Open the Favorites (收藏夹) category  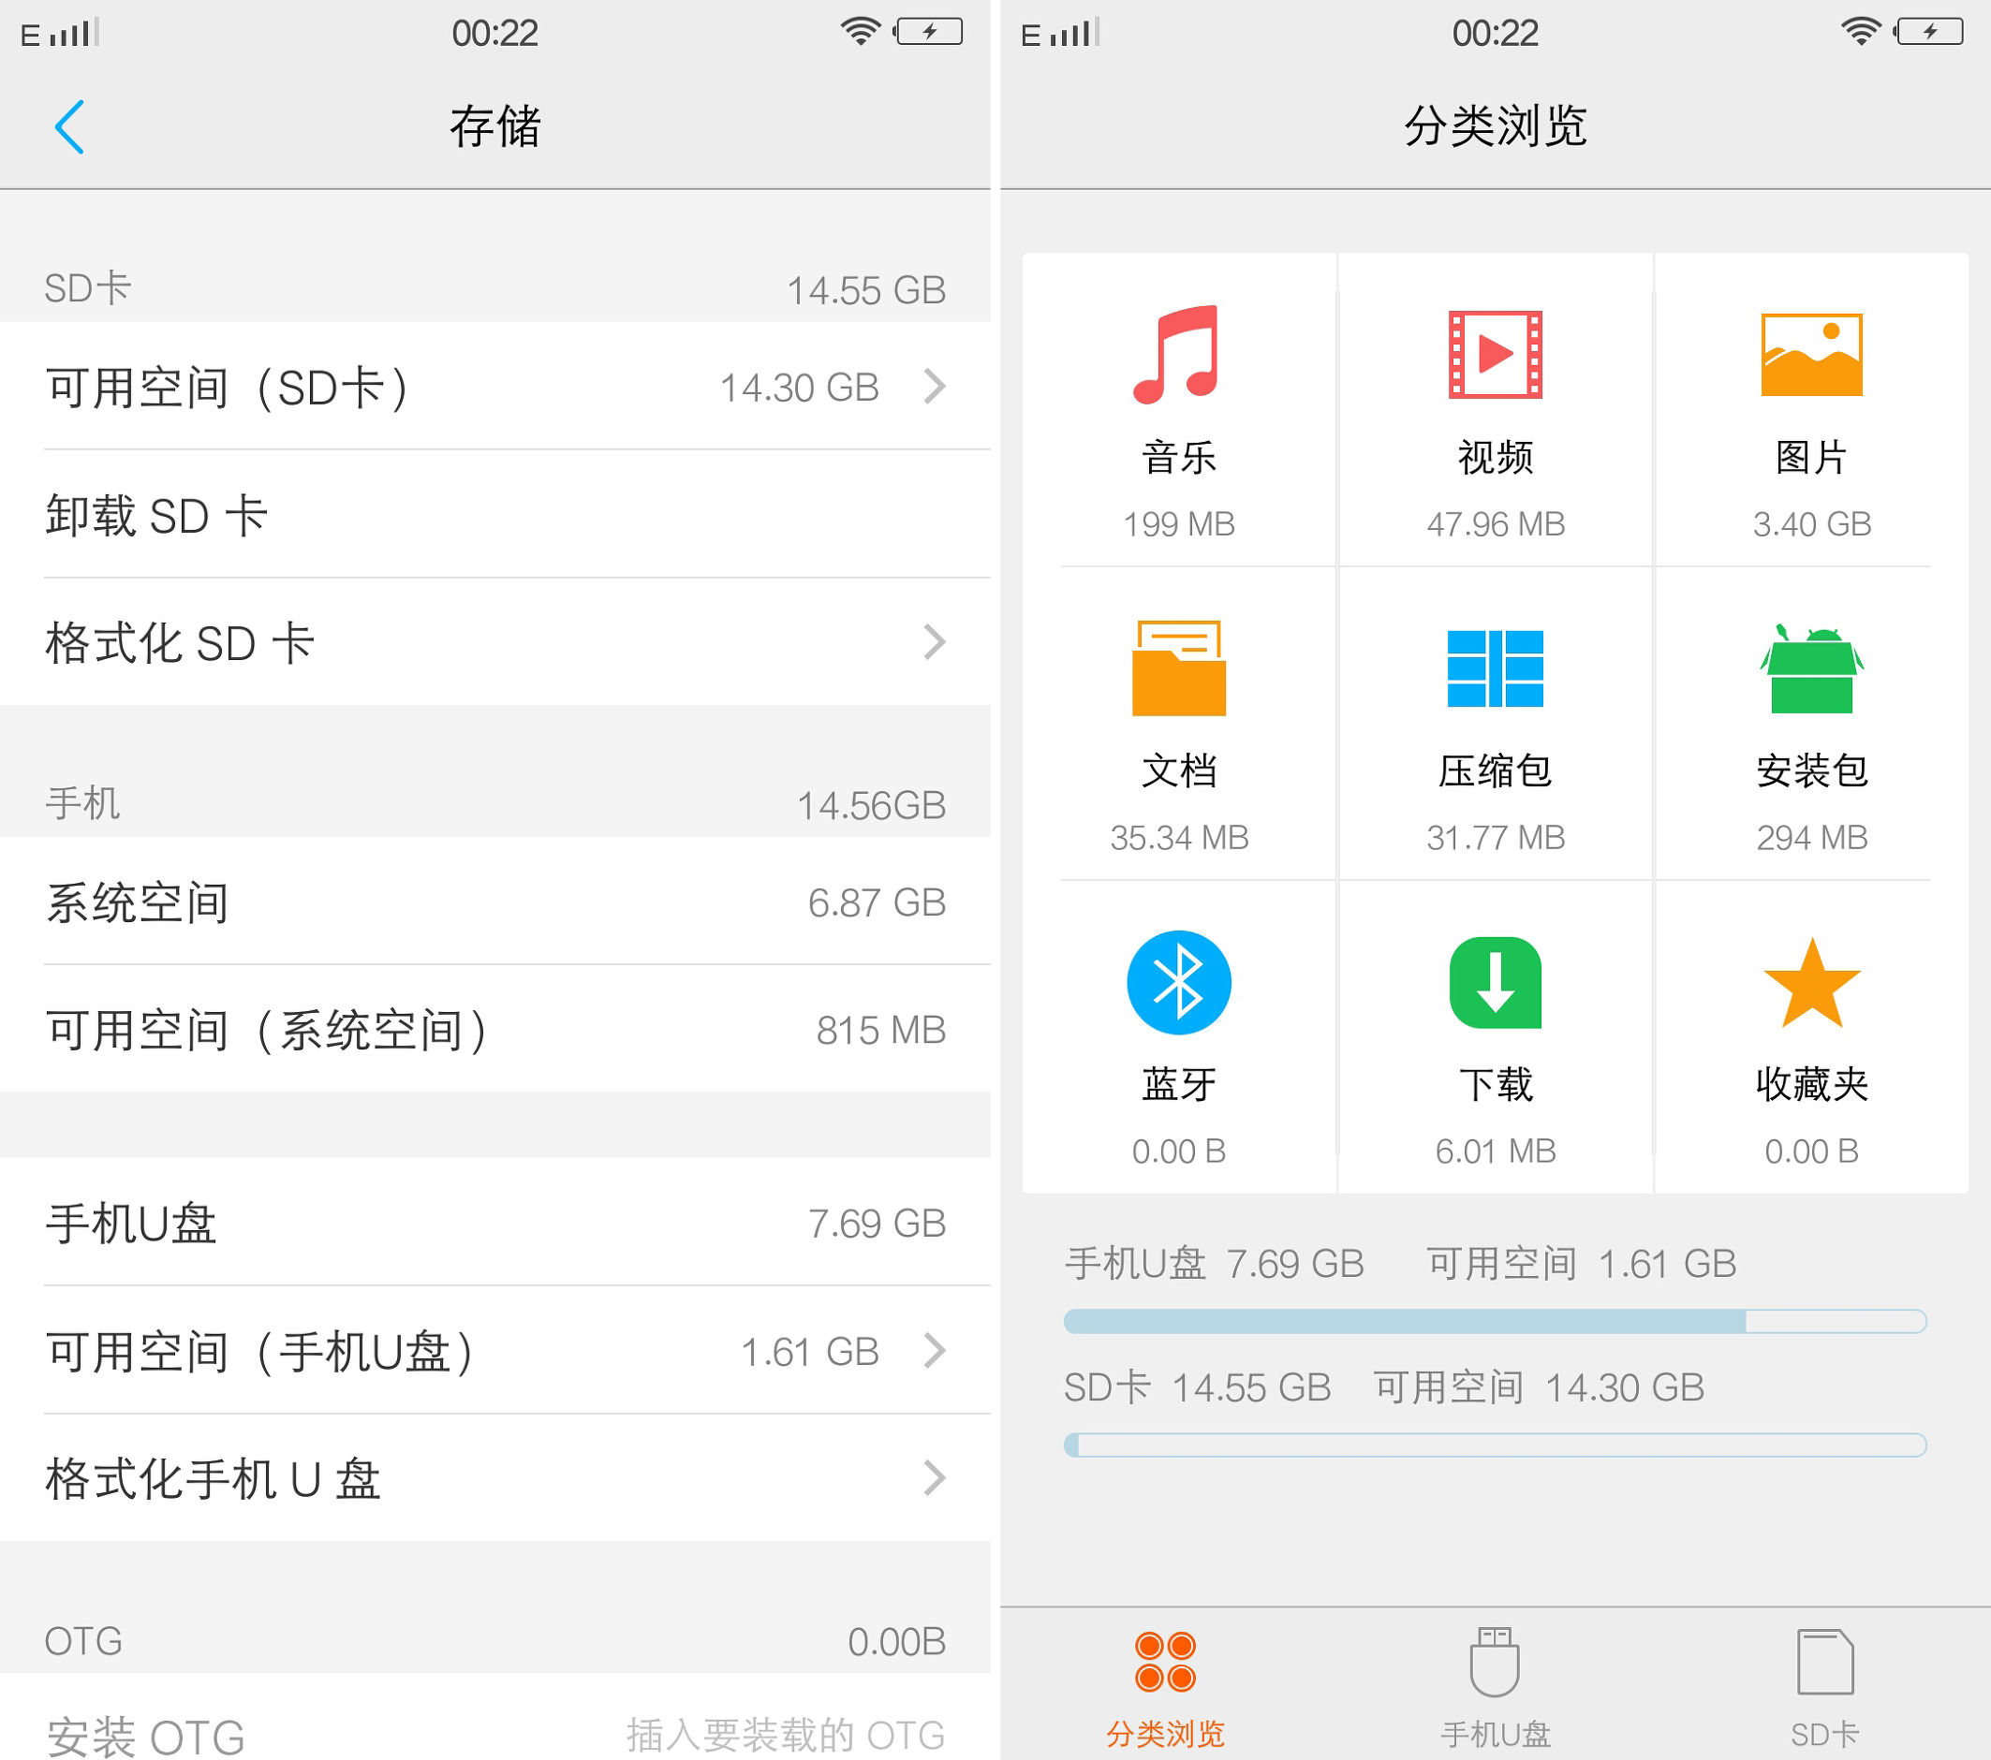pos(1812,1033)
